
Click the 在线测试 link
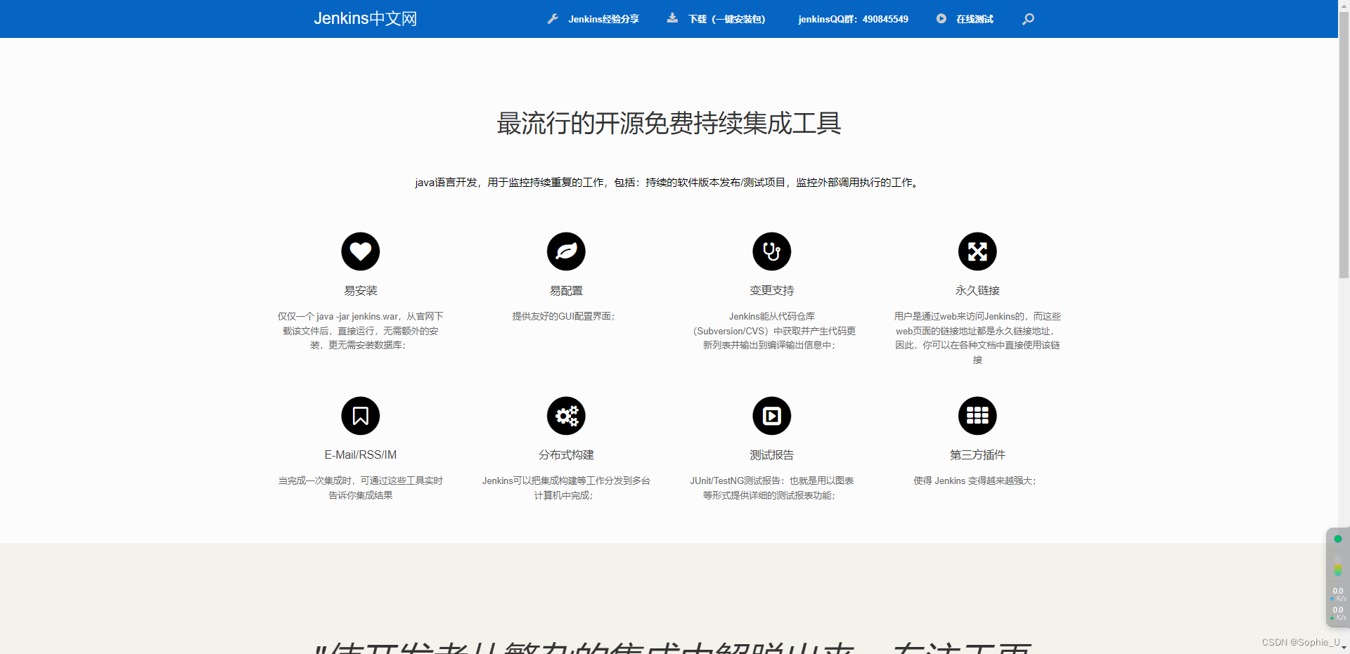[x=975, y=19]
